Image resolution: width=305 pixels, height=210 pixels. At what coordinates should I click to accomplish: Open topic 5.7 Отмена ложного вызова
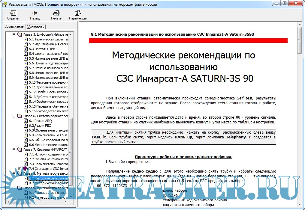[x=48, y=68]
